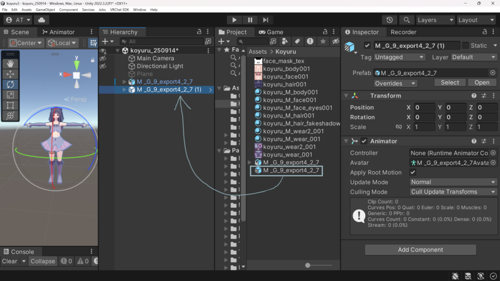The image size is (500, 281).
Task: Click the Add Component button
Action: pos(420,250)
